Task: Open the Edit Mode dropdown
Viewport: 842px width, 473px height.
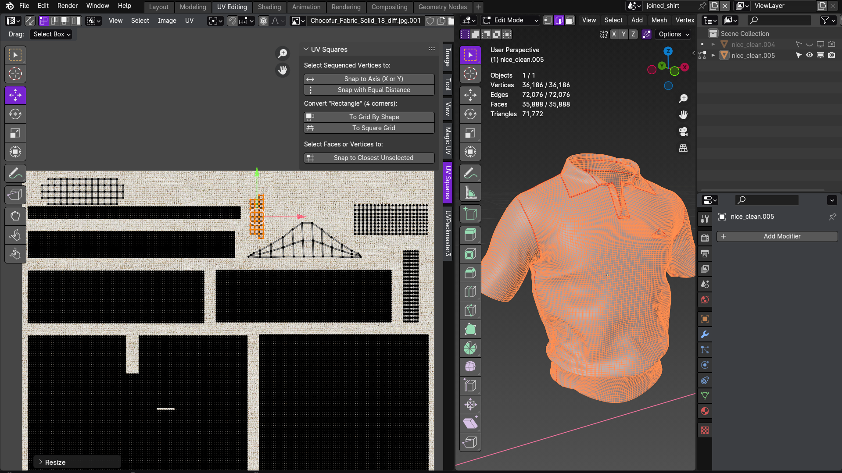Action: [510, 21]
